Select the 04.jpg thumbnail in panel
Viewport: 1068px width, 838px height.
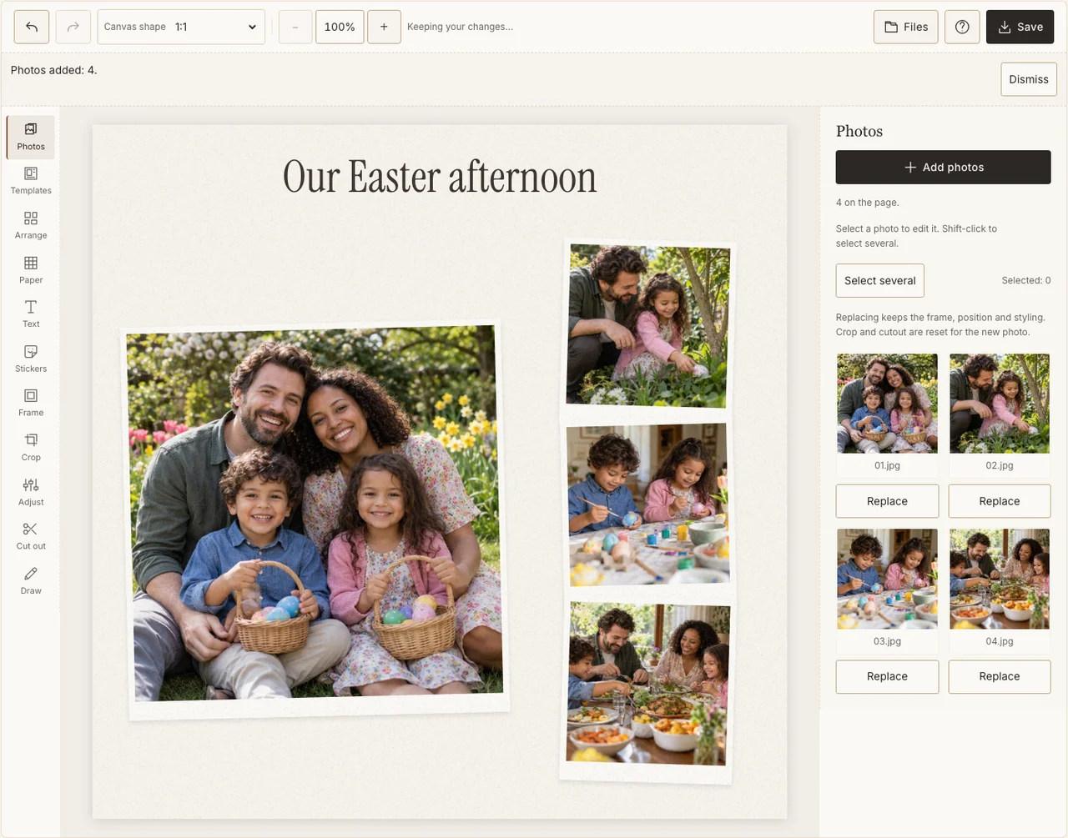[x=1000, y=579]
